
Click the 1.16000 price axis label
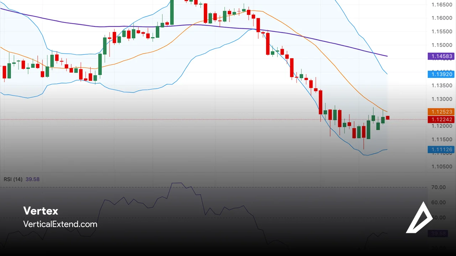click(x=442, y=18)
